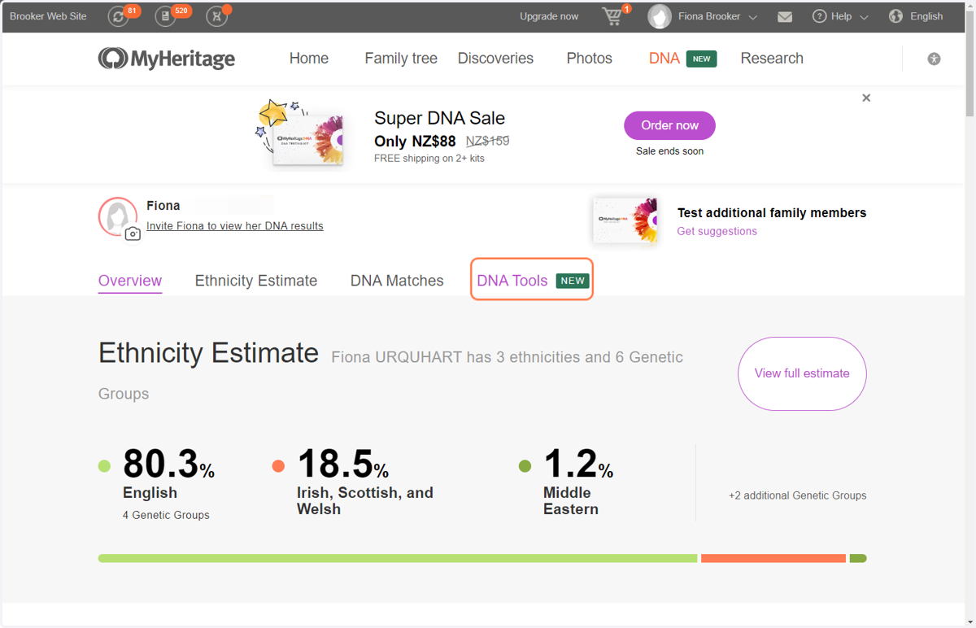Image resolution: width=976 pixels, height=628 pixels.
Task: Open the record matches icon with 520 badge
Action: (166, 16)
